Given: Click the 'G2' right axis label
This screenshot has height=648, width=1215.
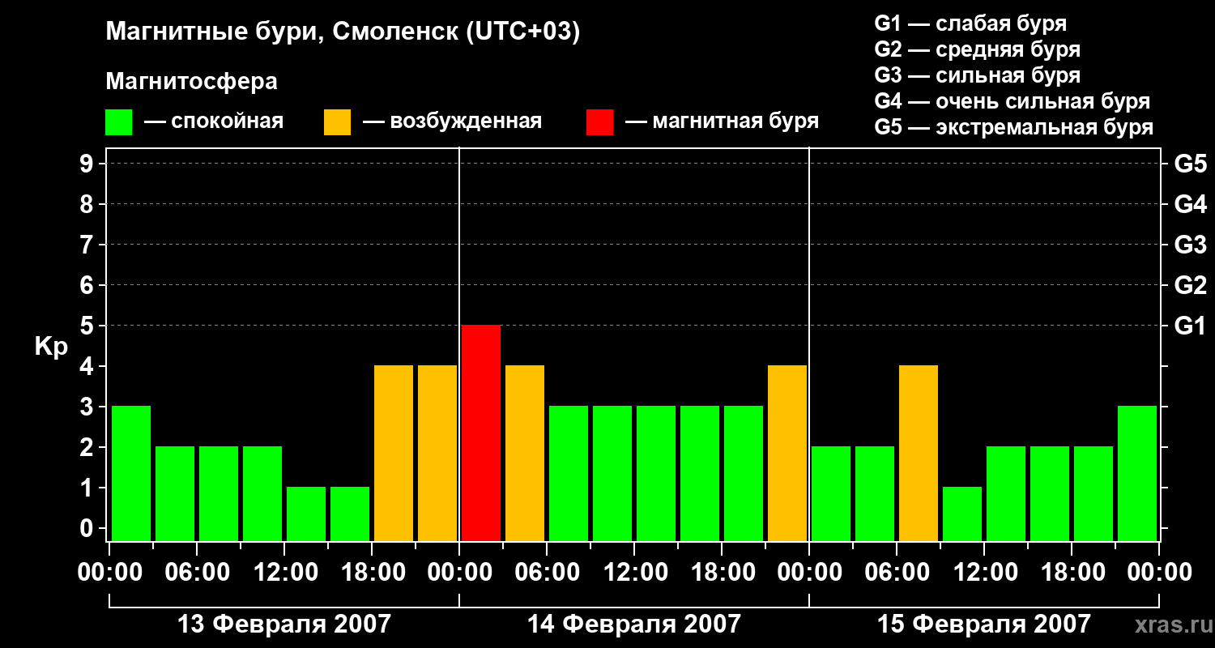Looking at the screenshot, I should click(x=1190, y=285).
